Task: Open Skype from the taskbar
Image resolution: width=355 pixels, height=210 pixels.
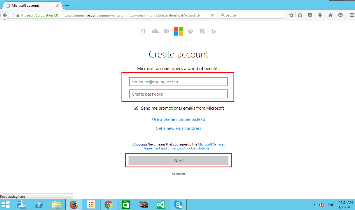Action: coord(178,205)
